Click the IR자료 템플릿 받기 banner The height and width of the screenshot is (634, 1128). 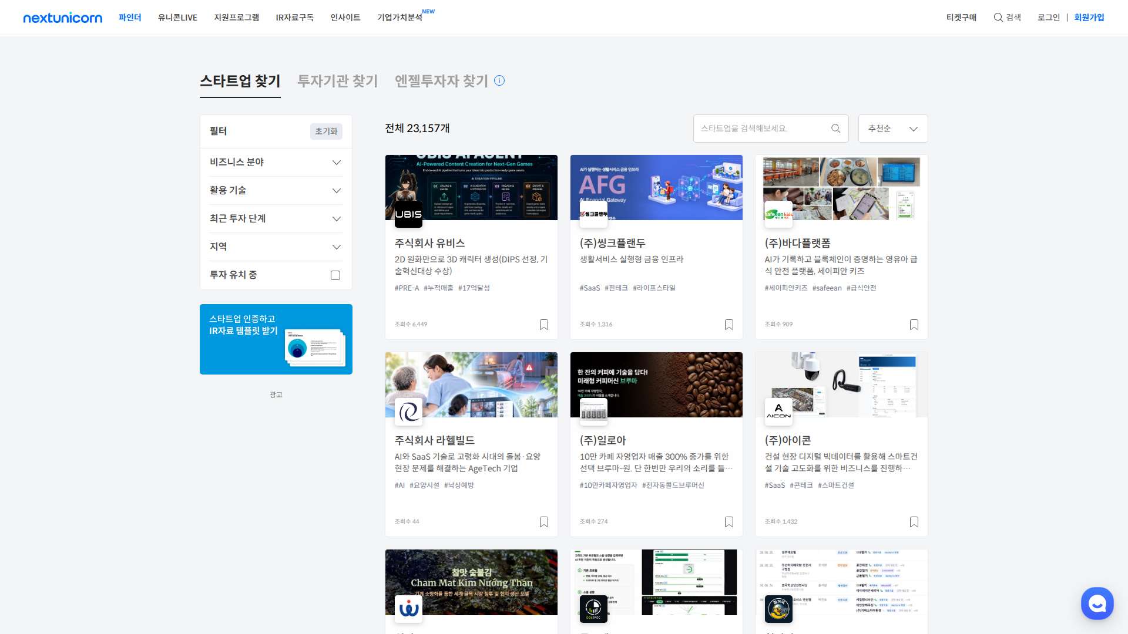[x=276, y=339]
